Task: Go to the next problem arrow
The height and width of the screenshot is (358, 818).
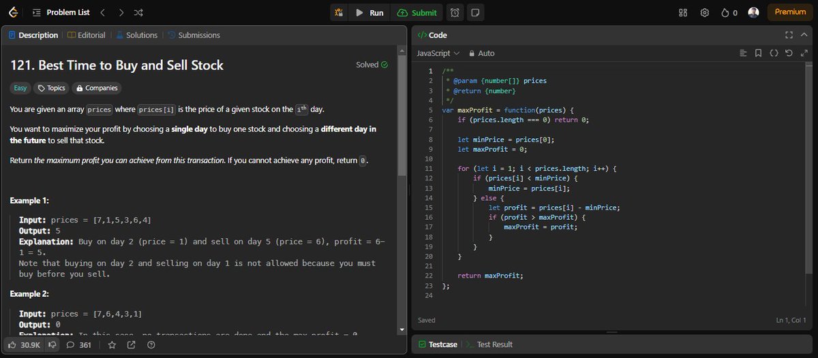Action: coord(121,12)
